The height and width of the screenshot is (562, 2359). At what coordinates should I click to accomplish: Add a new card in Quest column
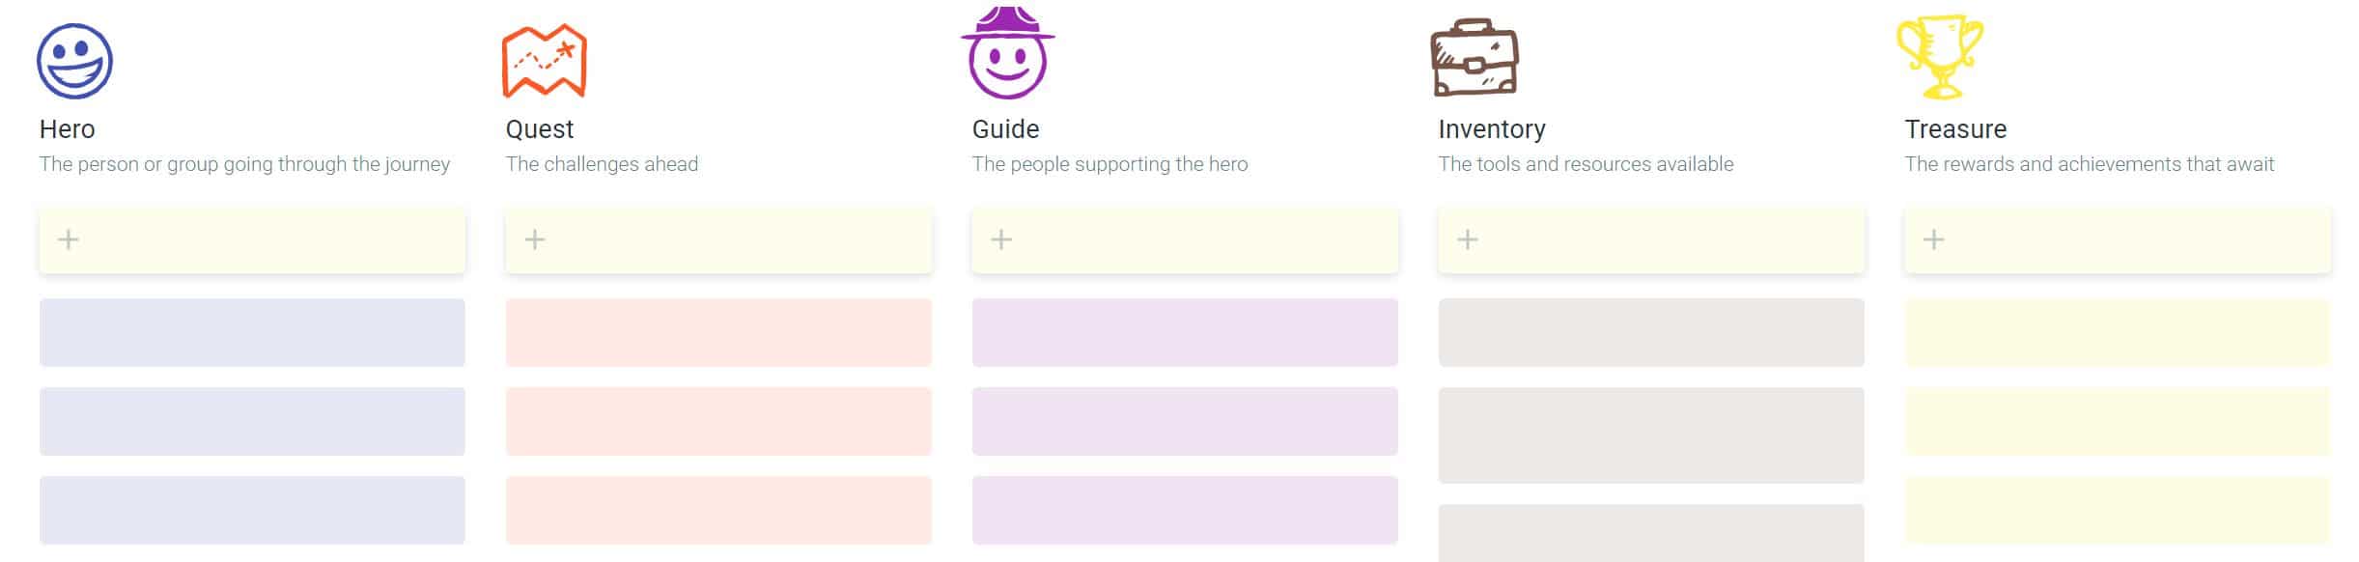[x=718, y=239]
